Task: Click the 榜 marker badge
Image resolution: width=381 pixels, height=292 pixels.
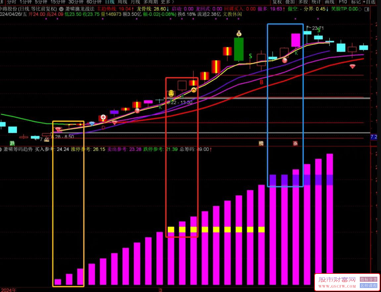Action: click(261, 143)
